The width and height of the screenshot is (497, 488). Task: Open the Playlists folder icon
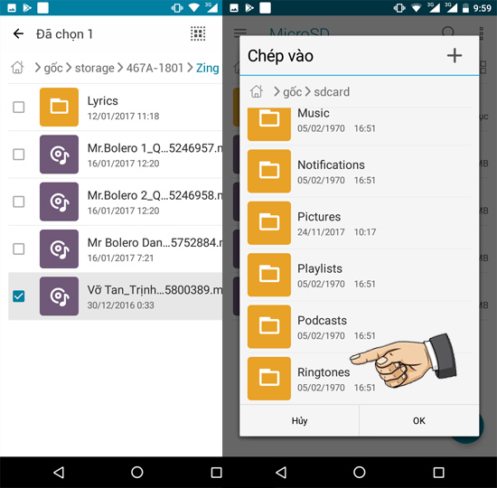pyautogui.click(x=269, y=275)
